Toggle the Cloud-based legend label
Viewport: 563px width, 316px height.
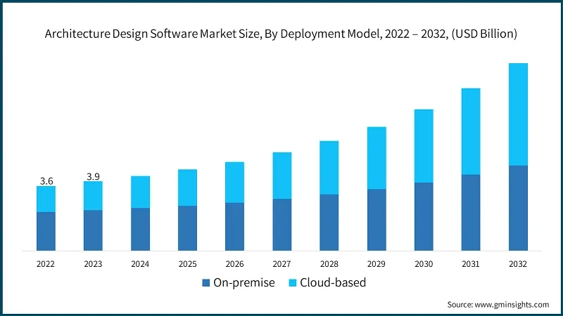point(333,283)
